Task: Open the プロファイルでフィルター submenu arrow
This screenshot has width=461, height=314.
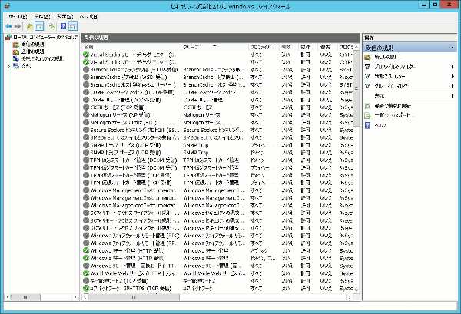Action: 453,67
